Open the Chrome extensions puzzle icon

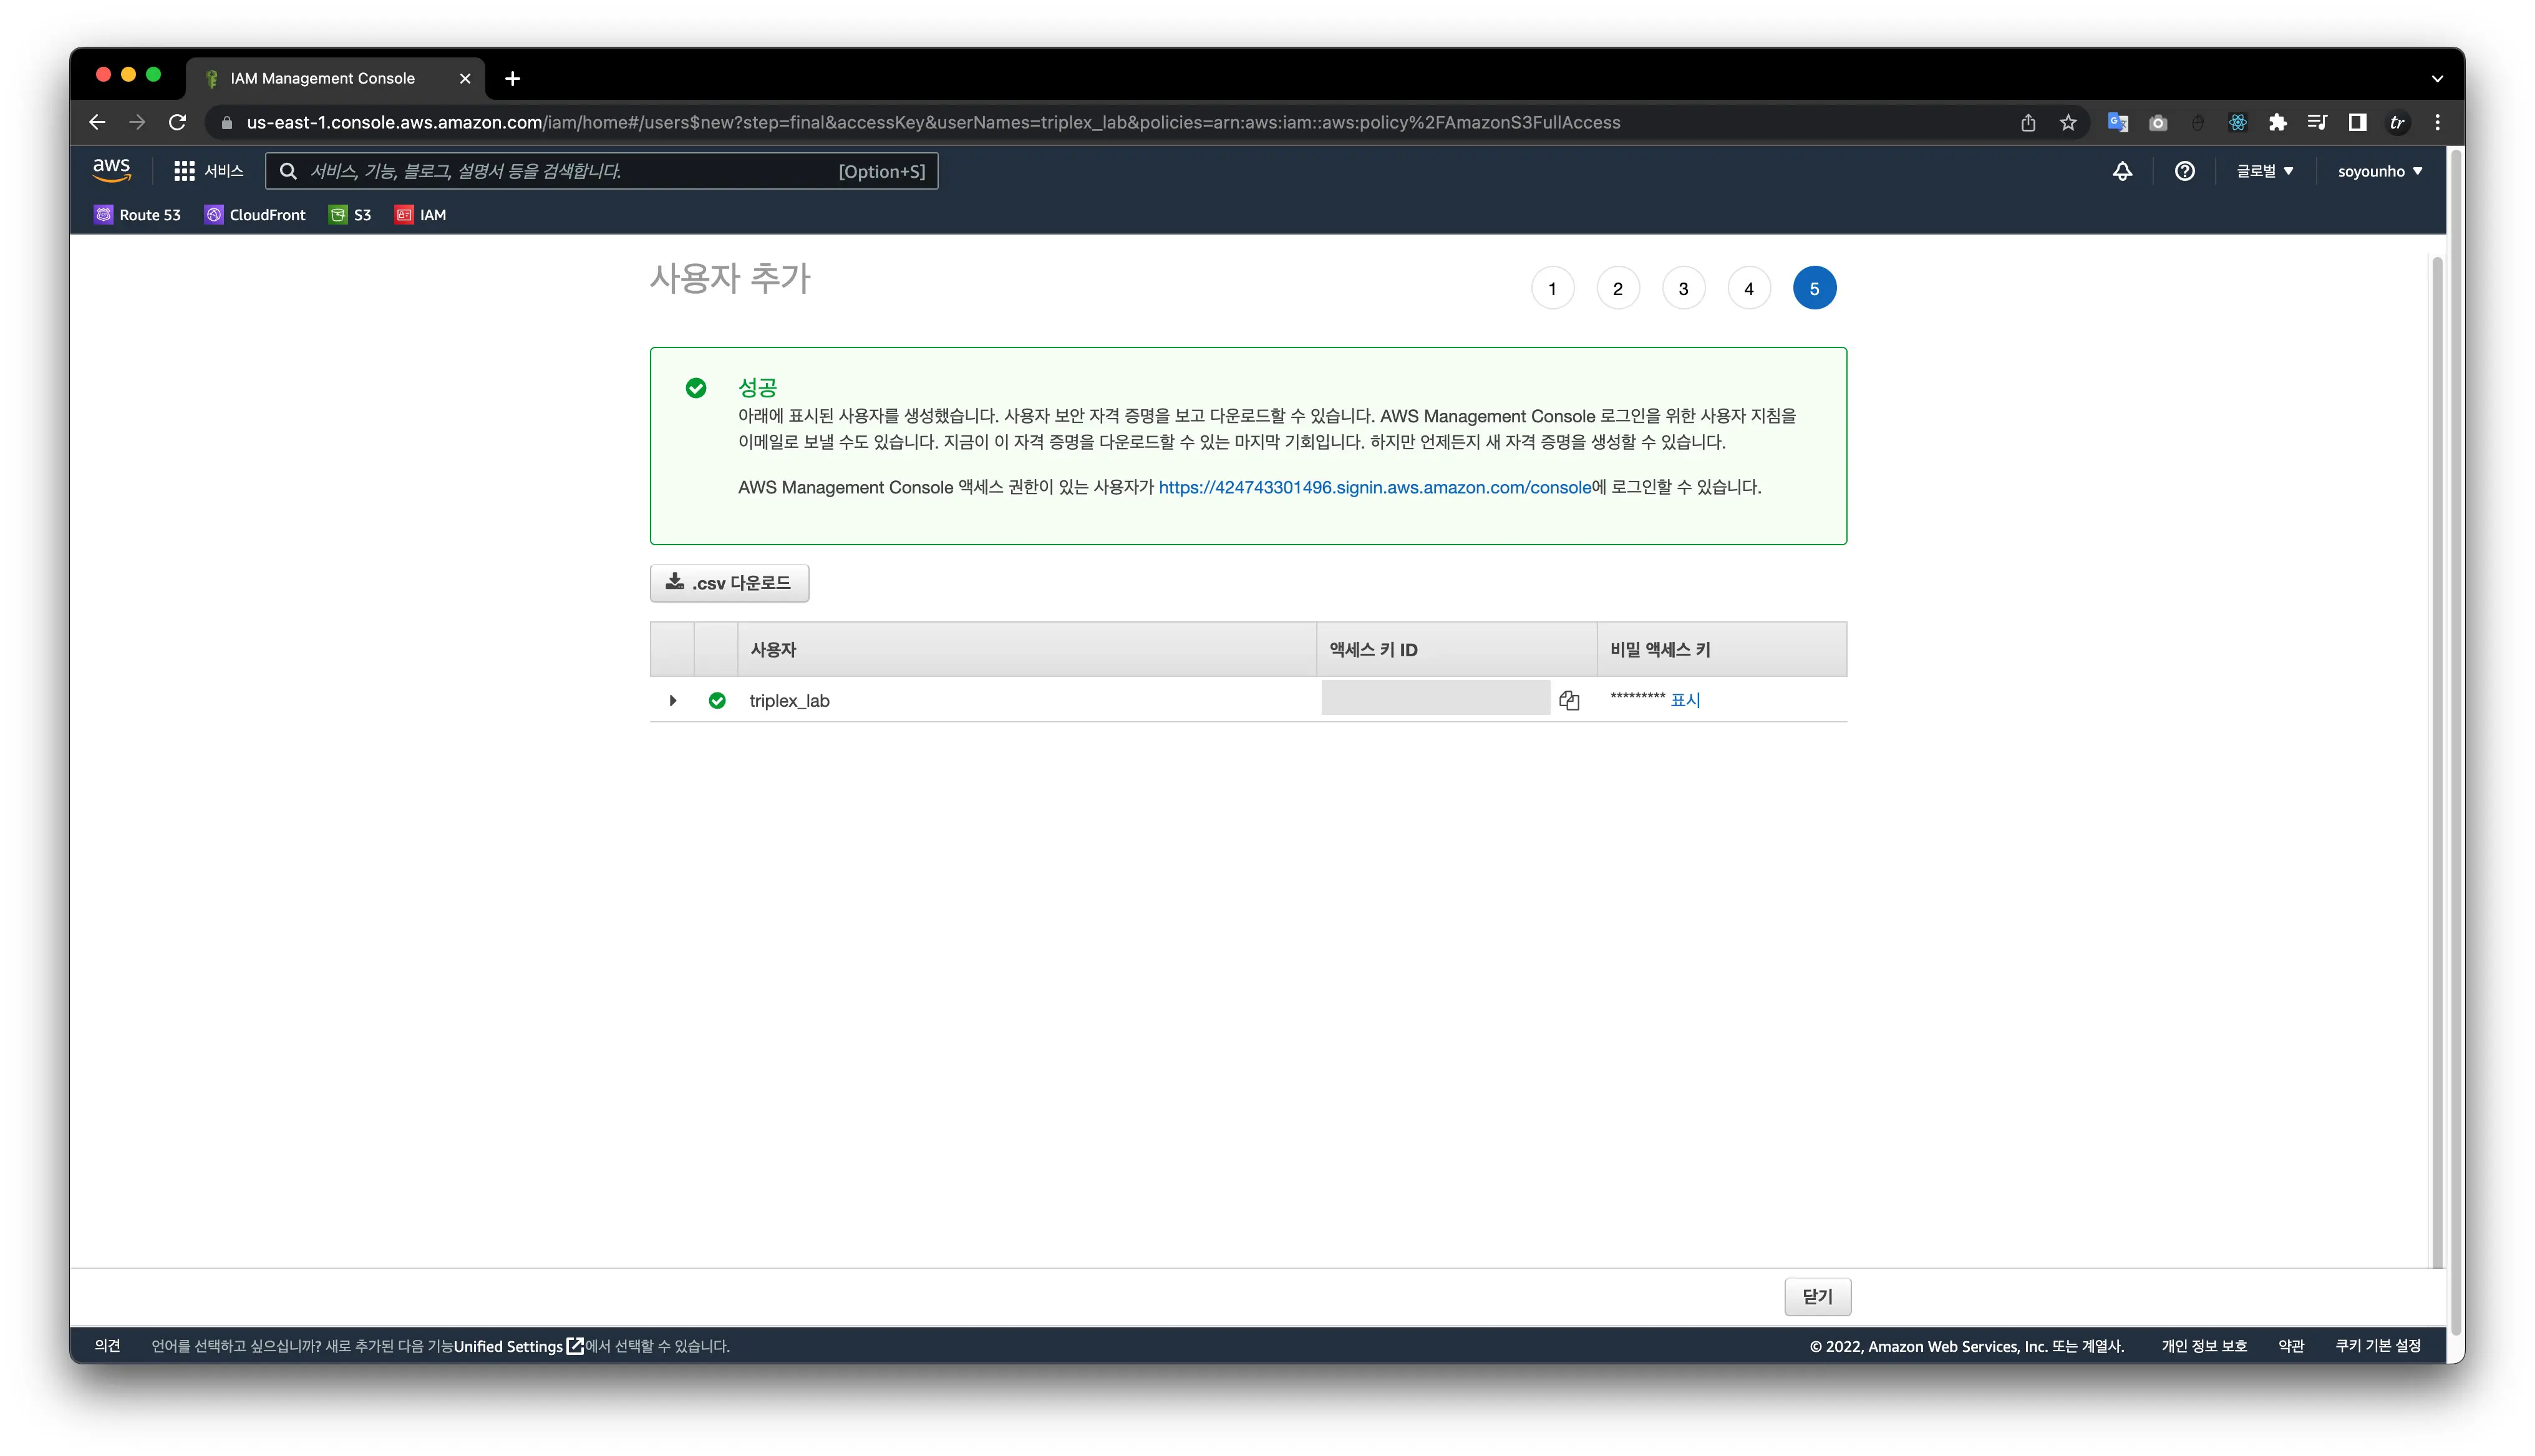2277,122
